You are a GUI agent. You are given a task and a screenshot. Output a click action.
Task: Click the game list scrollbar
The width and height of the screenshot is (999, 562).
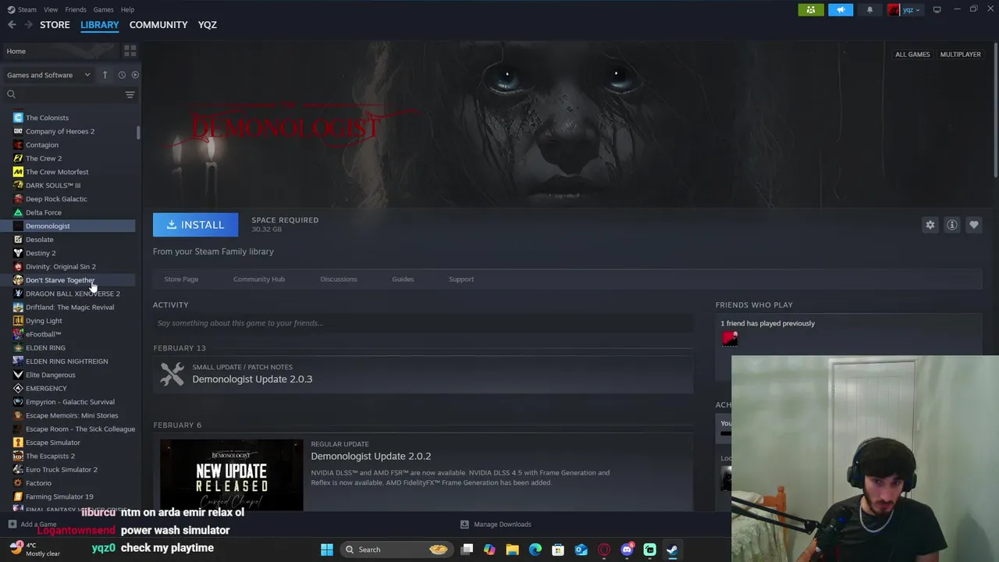click(x=138, y=133)
